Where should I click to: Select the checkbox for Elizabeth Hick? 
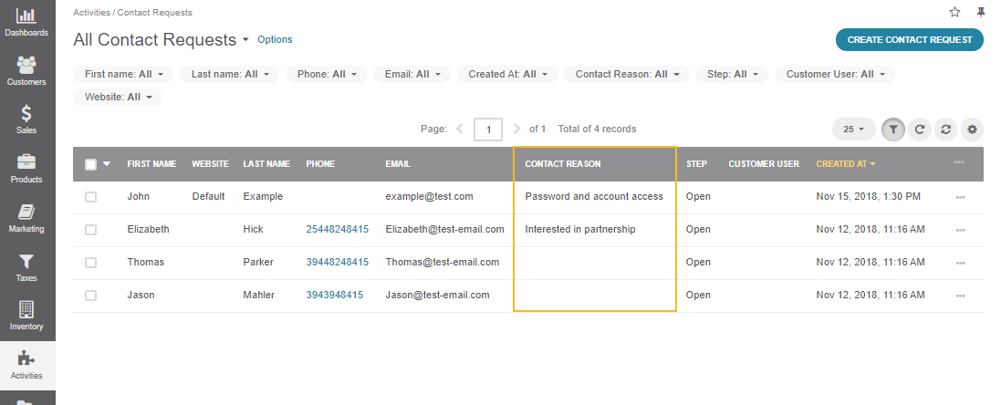pos(90,230)
